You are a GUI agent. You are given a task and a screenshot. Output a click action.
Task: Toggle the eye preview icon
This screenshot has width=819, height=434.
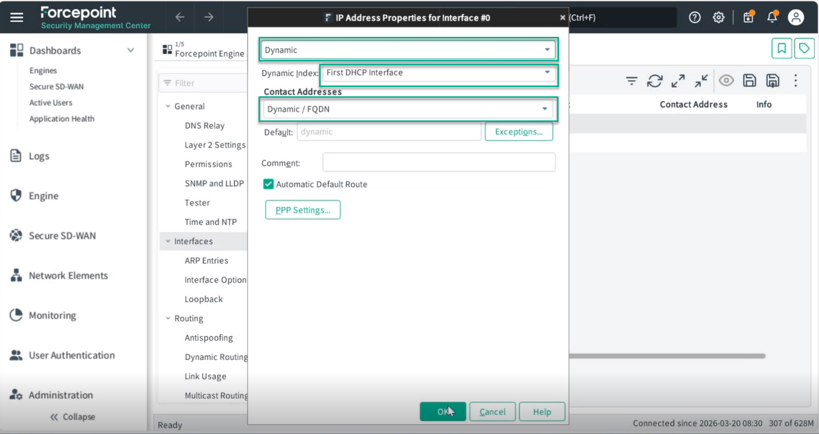[726, 81]
